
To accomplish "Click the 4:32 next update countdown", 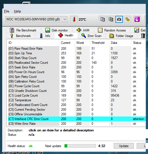I will click(x=102, y=146).
